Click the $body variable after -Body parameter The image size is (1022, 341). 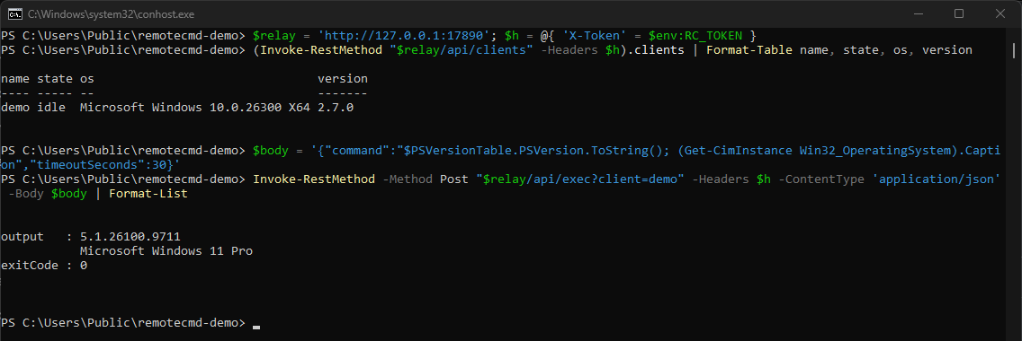pyautogui.click(x=69, y=194)
